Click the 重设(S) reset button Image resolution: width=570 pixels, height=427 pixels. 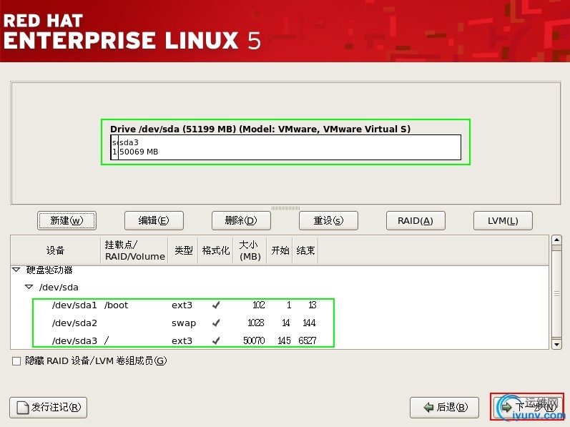coord(328,220)
